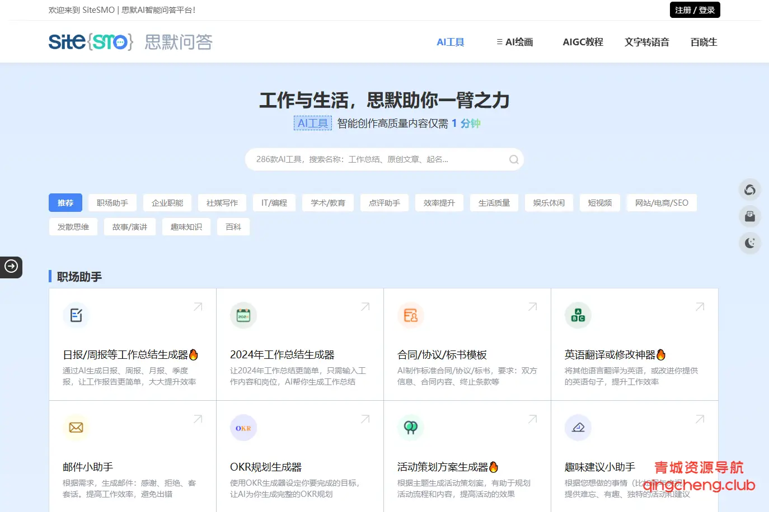Open the archive box icon on right edge
769x512 pixels.
tap(749, 216)
